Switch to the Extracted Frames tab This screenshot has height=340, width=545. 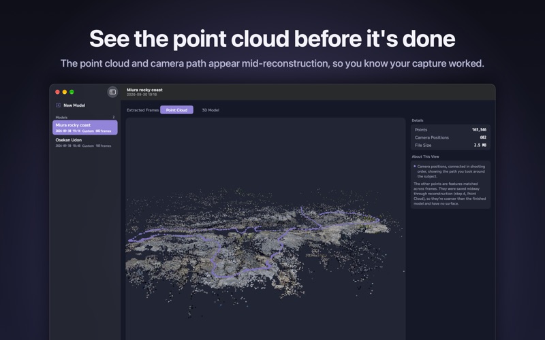point(142,110)
